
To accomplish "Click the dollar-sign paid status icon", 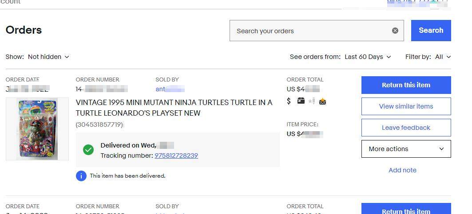I will pyautogui.click(x=289, y=101).
